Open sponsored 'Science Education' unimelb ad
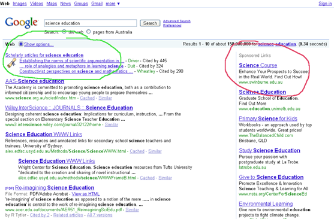 [x=263, y=92]
